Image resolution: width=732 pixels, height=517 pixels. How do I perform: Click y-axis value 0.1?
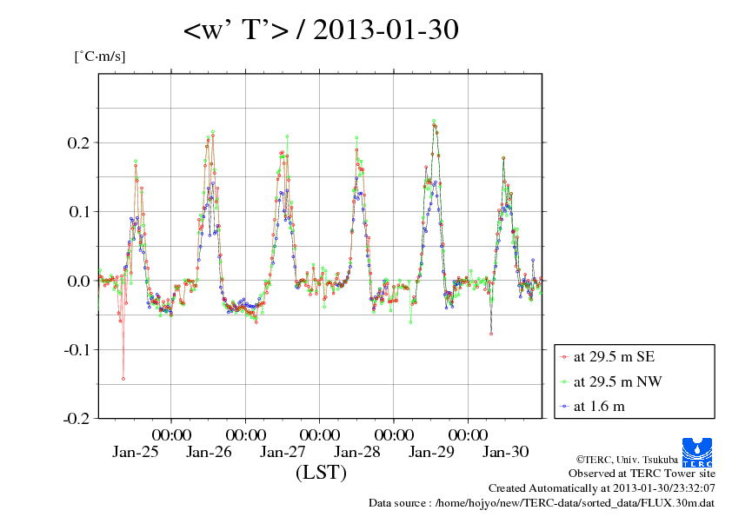coord(79,212)
